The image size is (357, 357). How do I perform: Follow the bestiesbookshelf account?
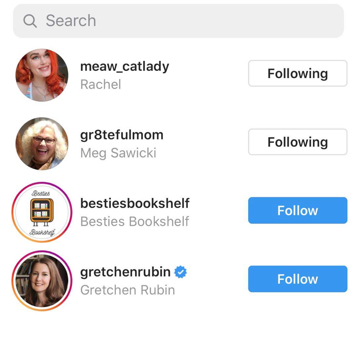pyautogui.click(x=297, y=210)
